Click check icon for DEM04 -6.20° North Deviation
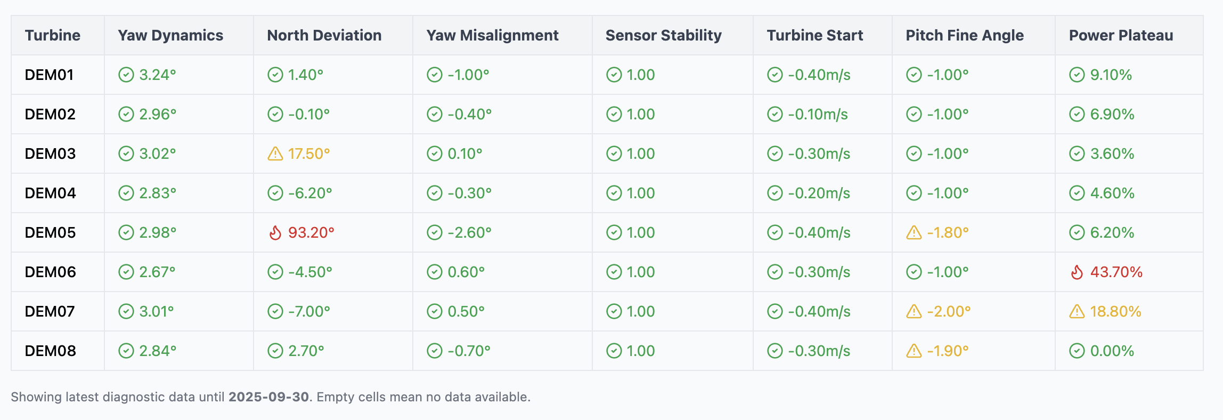The width and height of the screenshot is (1223, 420). (x=275, y=193)
